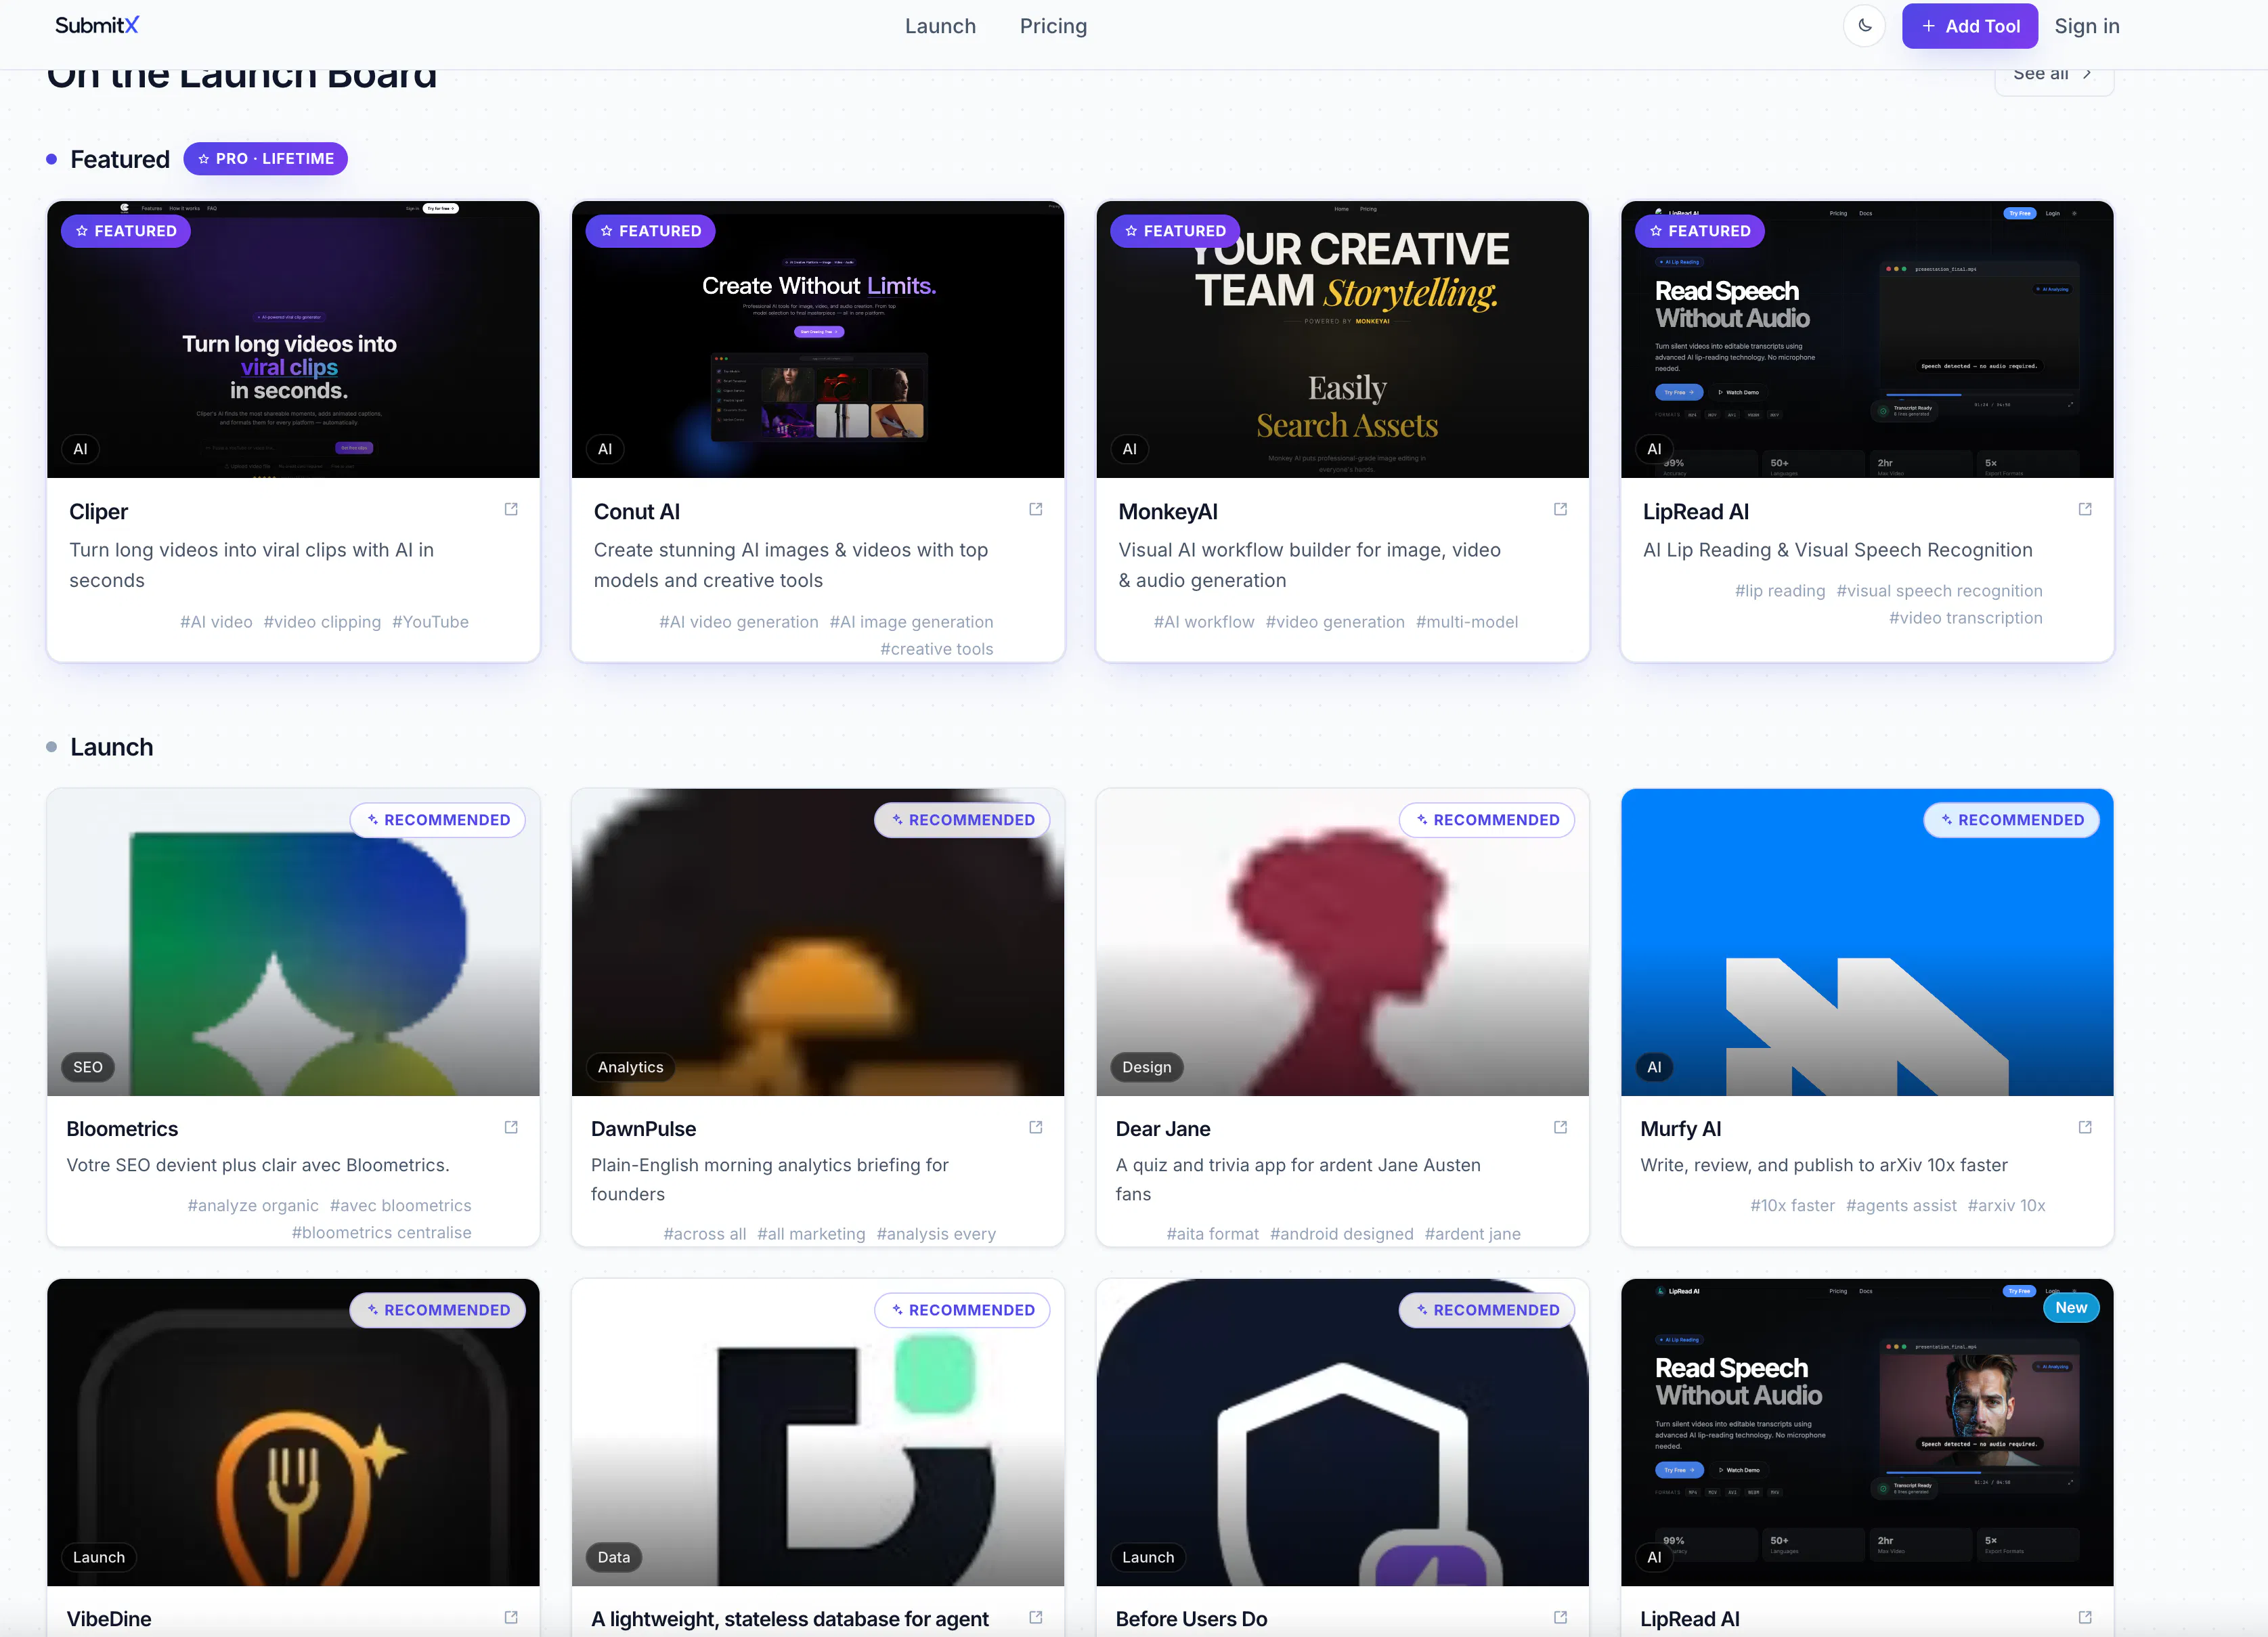Click FEATURED badge on Cliper card
This screenshot has width=2268, height=1637.
126,231
